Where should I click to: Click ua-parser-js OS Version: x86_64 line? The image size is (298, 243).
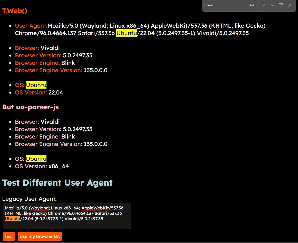pos(42,166)
